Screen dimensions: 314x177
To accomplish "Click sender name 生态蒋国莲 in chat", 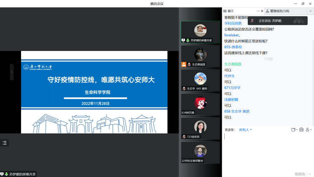I will coord(233,64).
